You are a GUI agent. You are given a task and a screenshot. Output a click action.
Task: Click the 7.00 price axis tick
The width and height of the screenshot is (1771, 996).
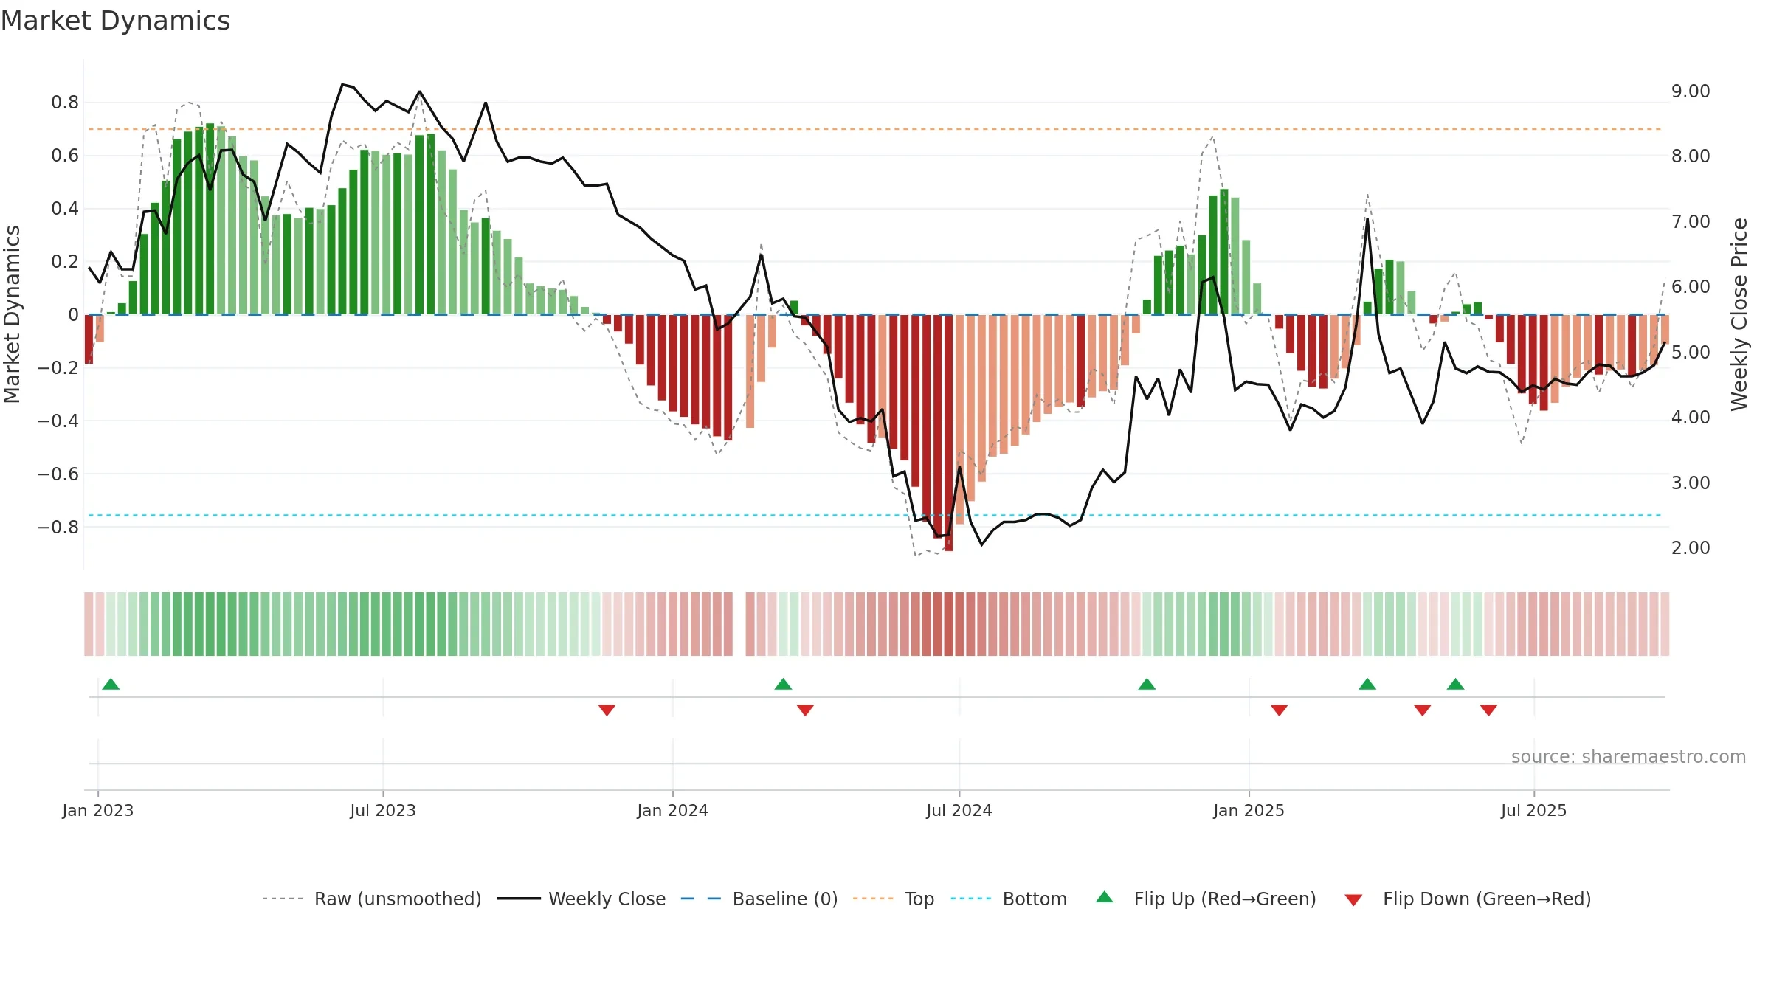pos(1691,221)
